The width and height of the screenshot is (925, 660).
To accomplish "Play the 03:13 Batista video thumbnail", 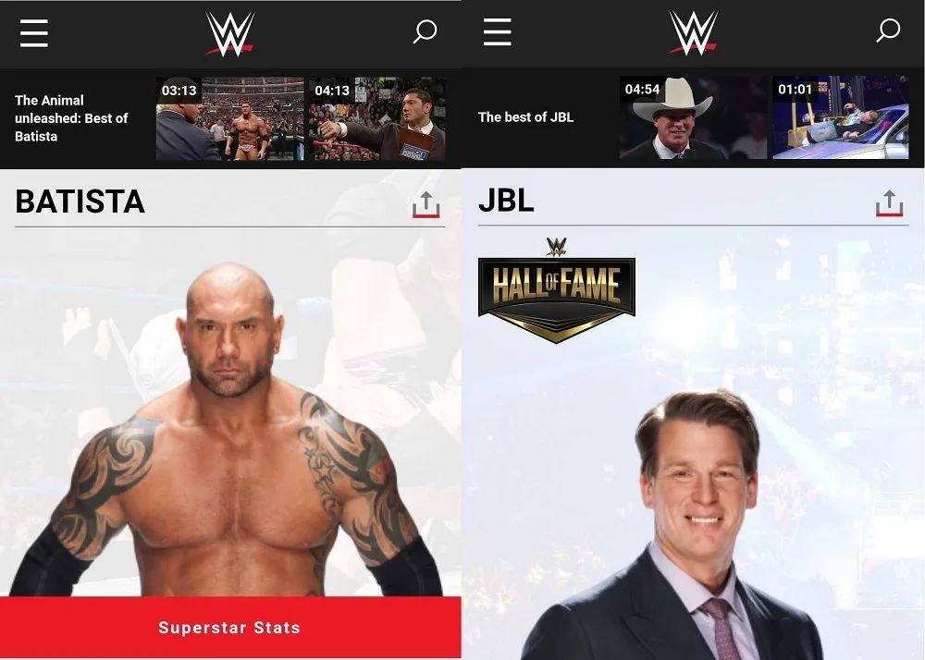I will [x=229, y=118].
